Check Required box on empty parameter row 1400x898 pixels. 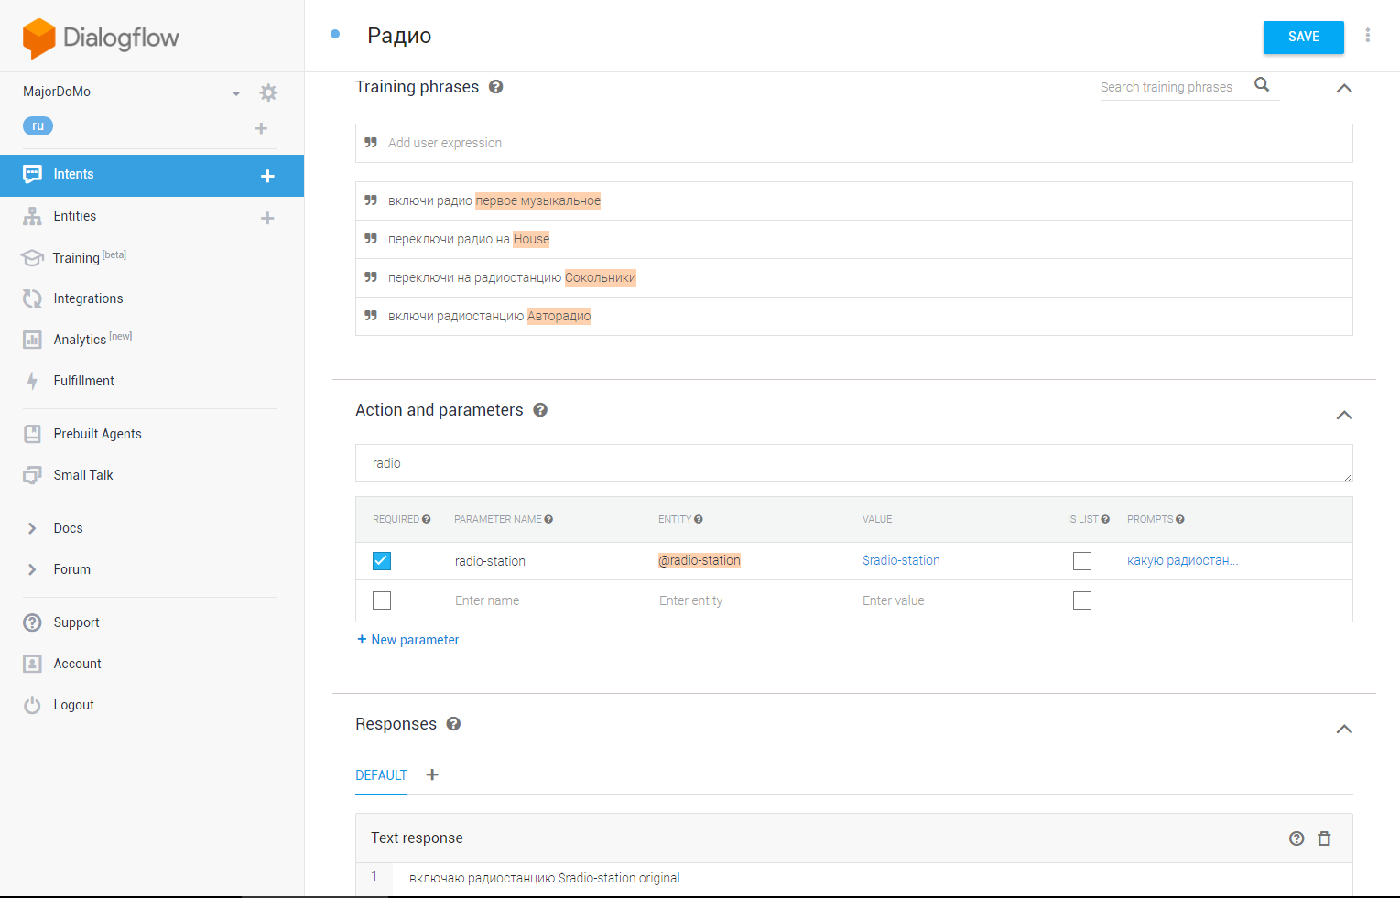(382, 600)
